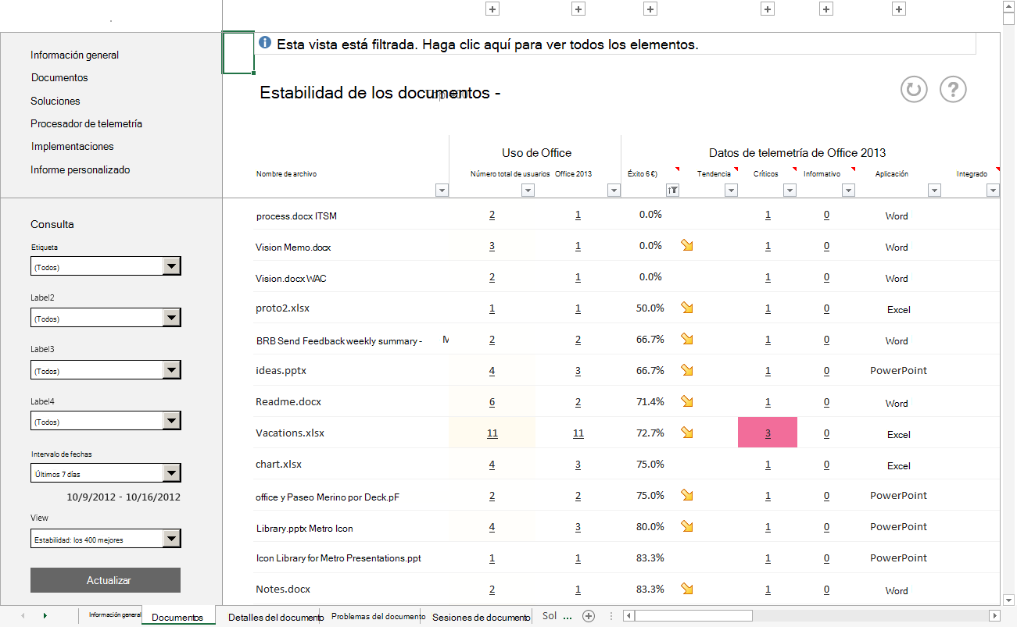1017x627 pixels.
Task: Click the trend arrow for Vacations.xlsx
Action: (x=687, y=433)
